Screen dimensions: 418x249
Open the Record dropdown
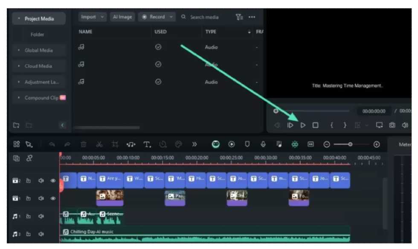tap(158, 17)
